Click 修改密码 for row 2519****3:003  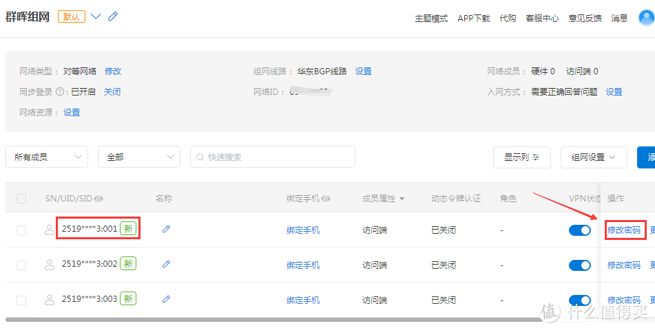point(624,300)
